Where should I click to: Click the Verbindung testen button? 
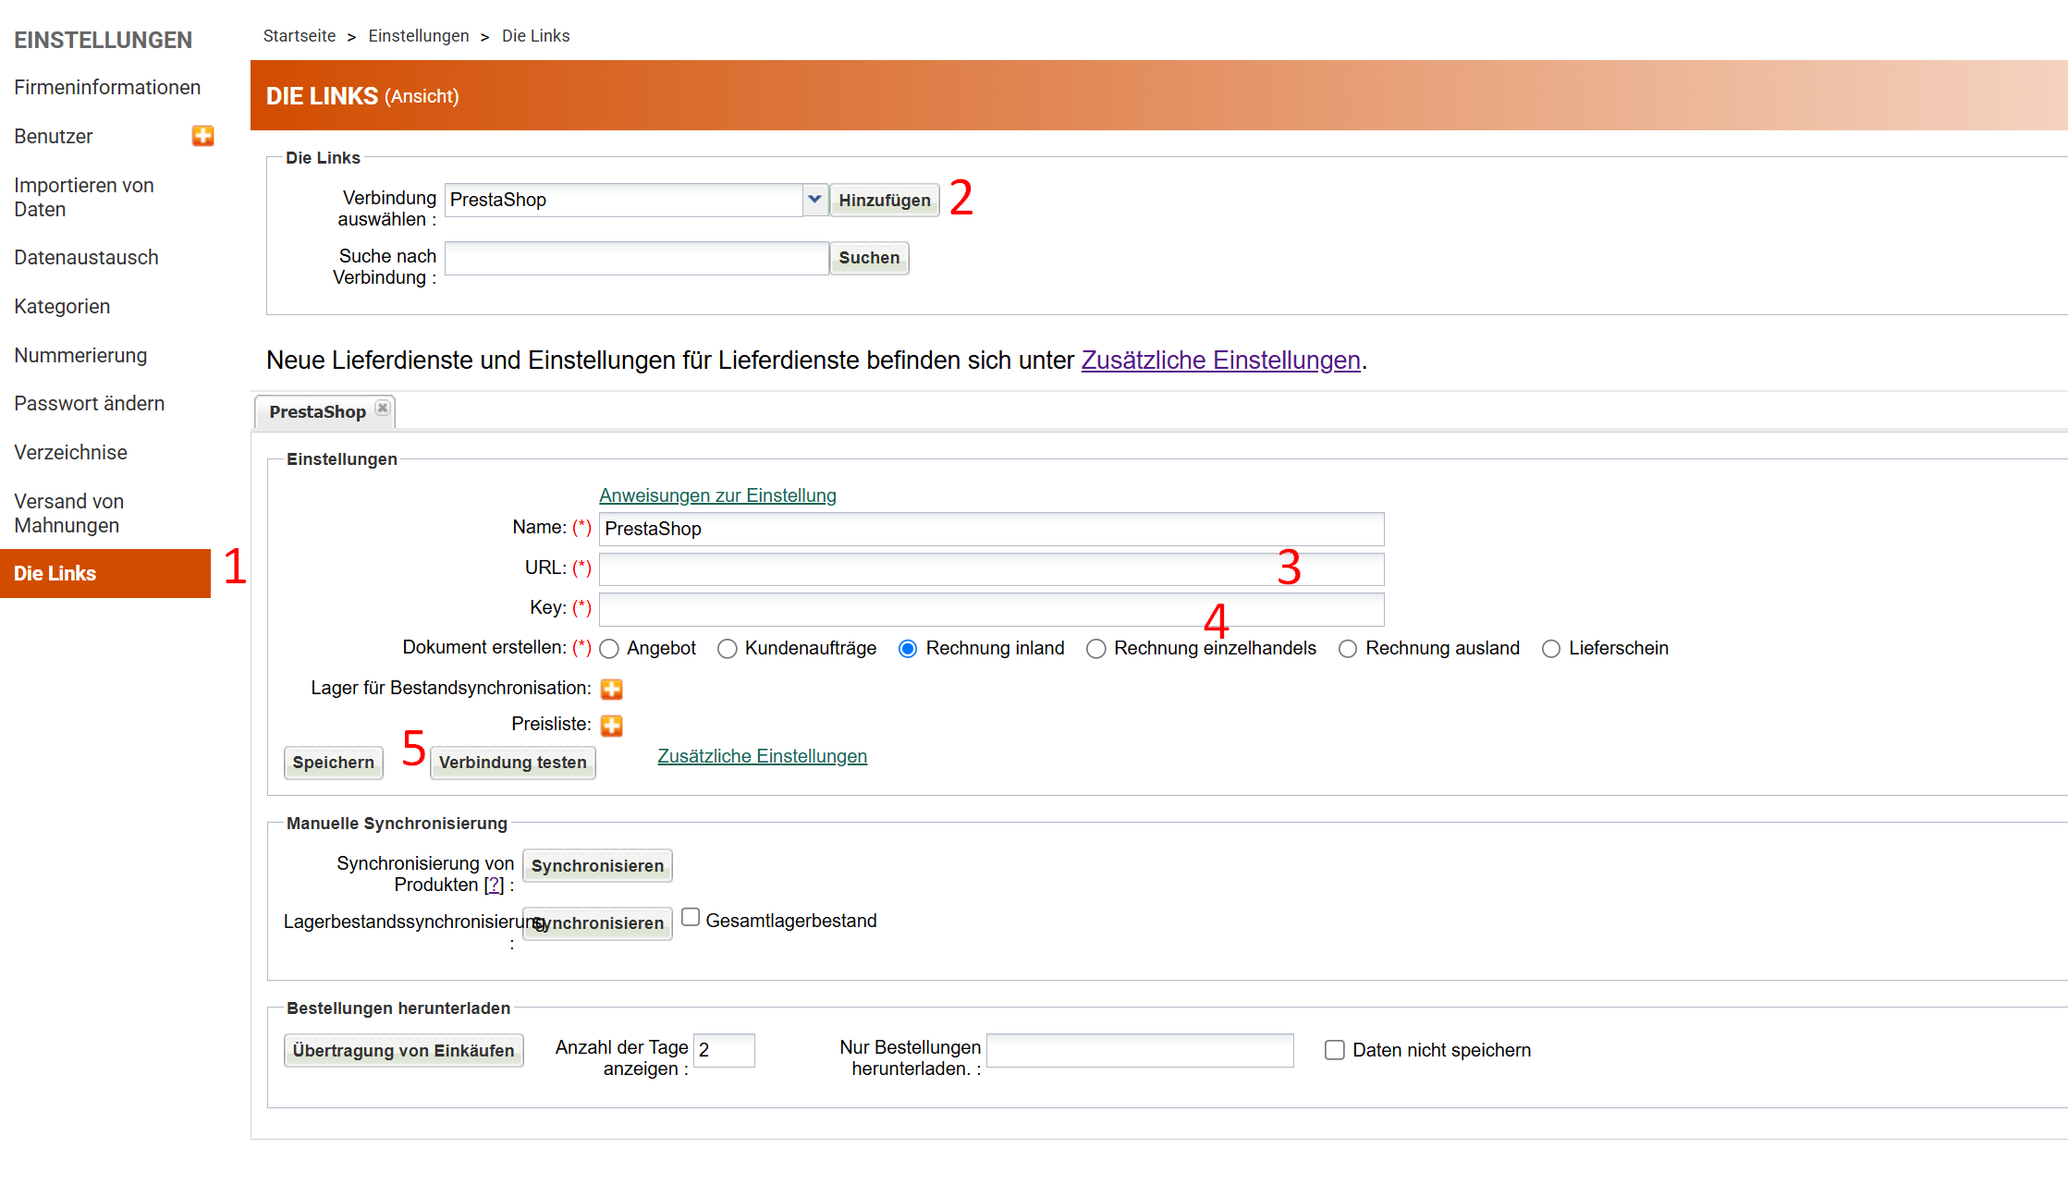coord(512,763)
